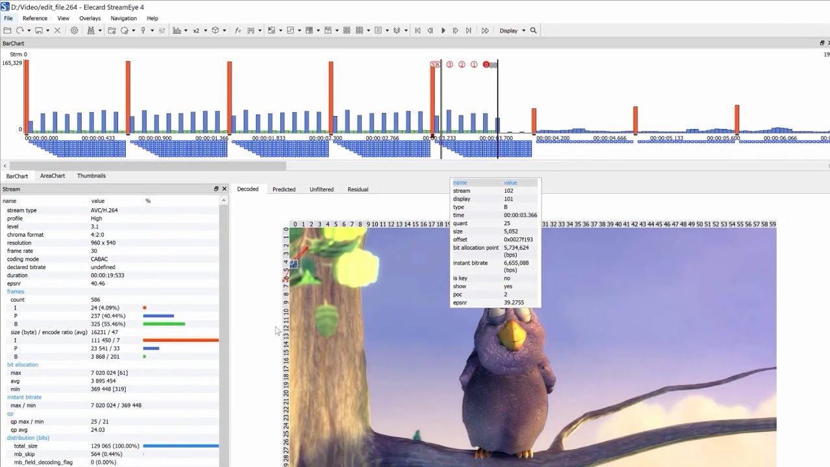Close the stream with the X toolbar icon
The height and width of the screenshot is (467, 830).
57,30
